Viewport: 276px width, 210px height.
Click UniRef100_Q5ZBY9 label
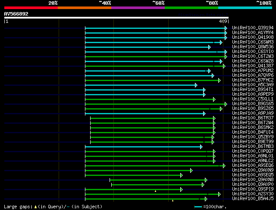253,137
